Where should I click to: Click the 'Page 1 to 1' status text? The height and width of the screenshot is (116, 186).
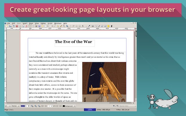[x=9, y=110]
